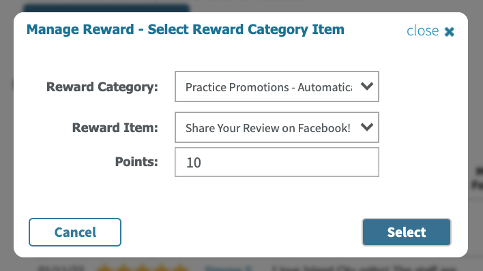Click the close text link
This screenshot has width=483, height=271.
click(422, 31)
